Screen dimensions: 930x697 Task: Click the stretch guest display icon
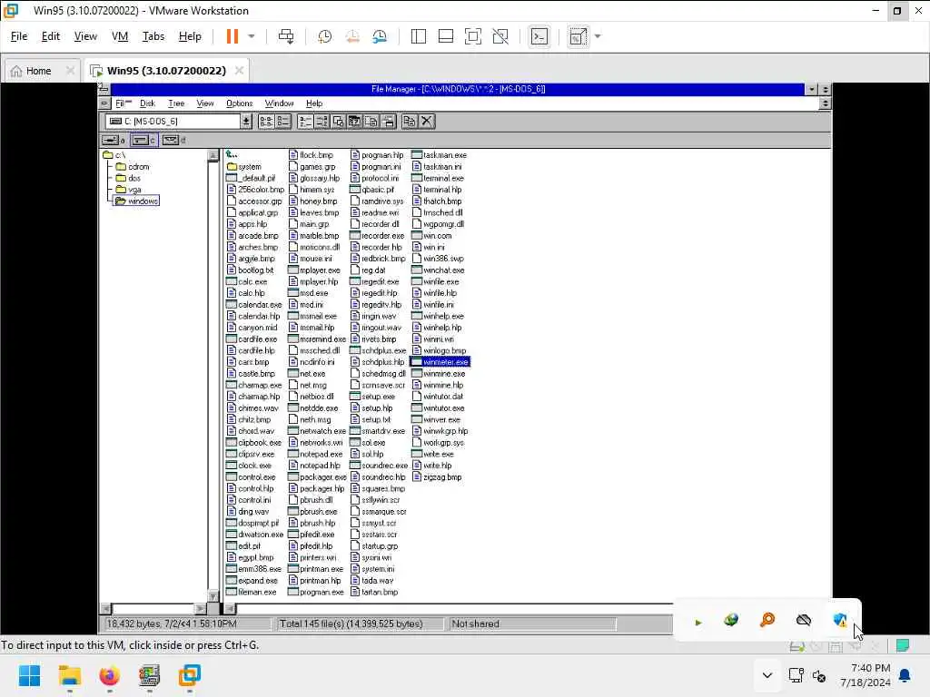click(578, 36)
